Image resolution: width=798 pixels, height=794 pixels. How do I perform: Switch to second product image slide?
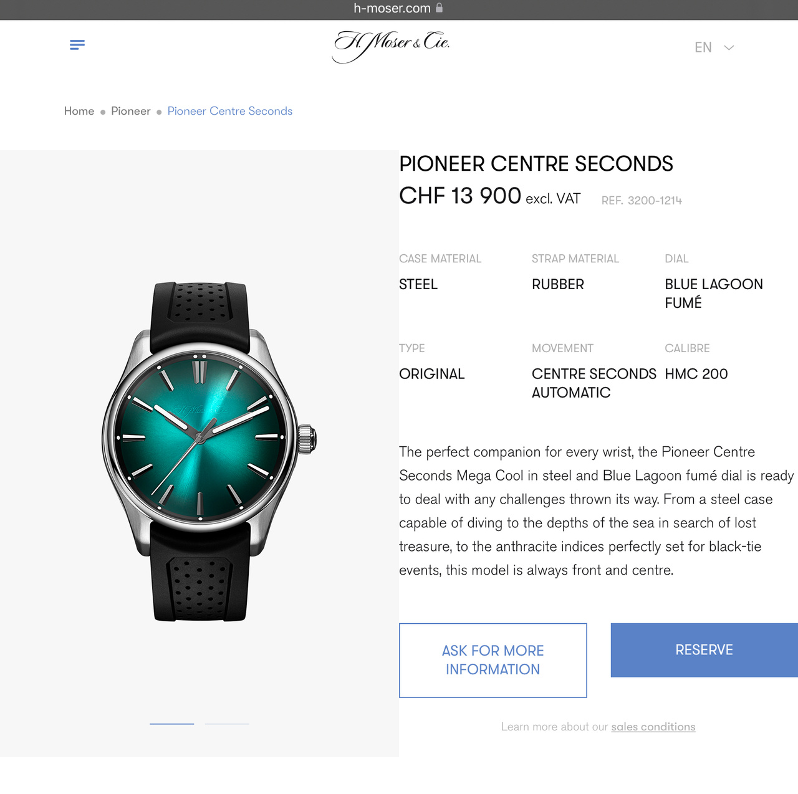coord(227,724)
